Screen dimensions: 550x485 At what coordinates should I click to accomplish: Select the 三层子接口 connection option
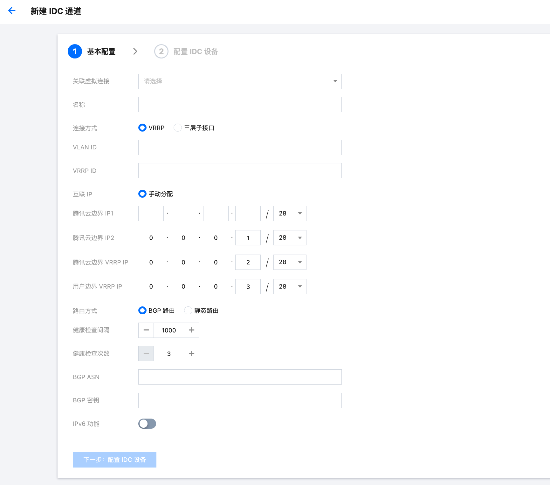coord(178,128)
